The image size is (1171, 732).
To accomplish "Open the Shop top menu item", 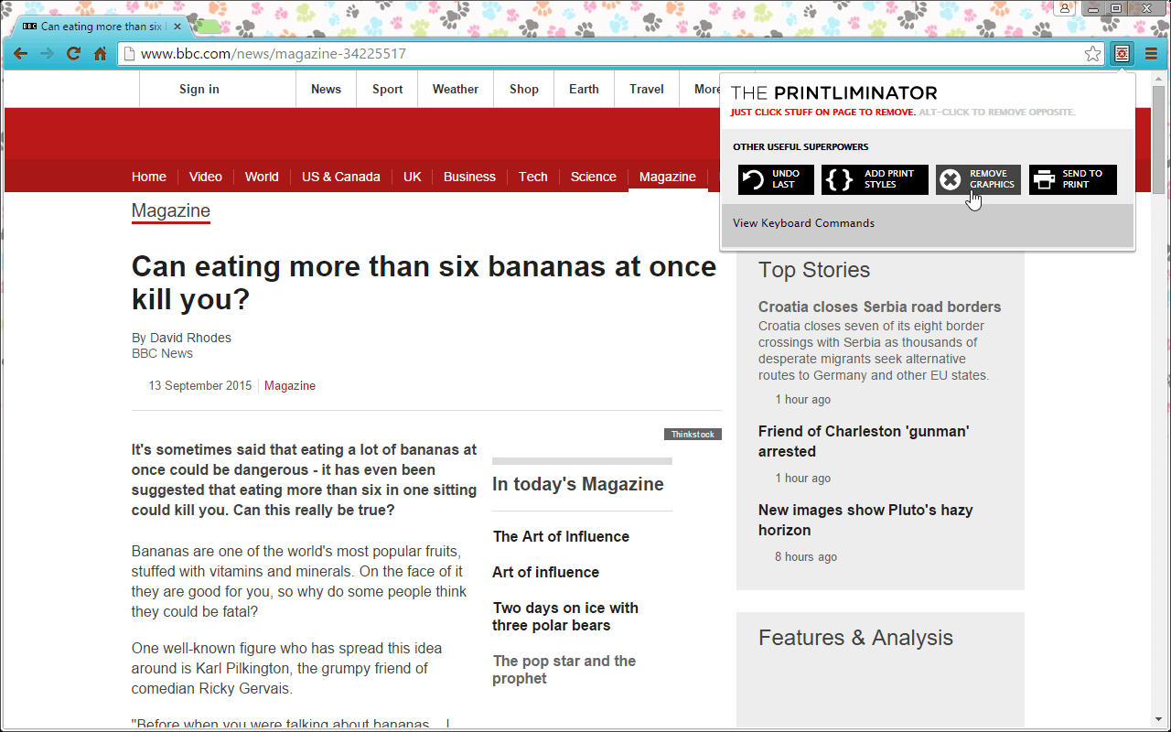I will pyautogui.click(x=524, y=89).
